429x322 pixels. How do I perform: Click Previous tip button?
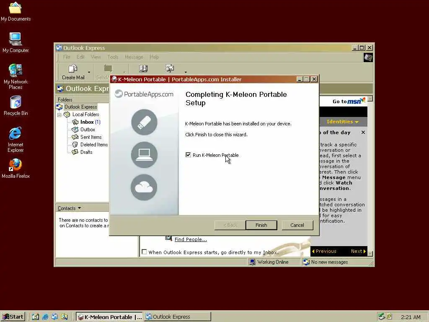point(324,251)
